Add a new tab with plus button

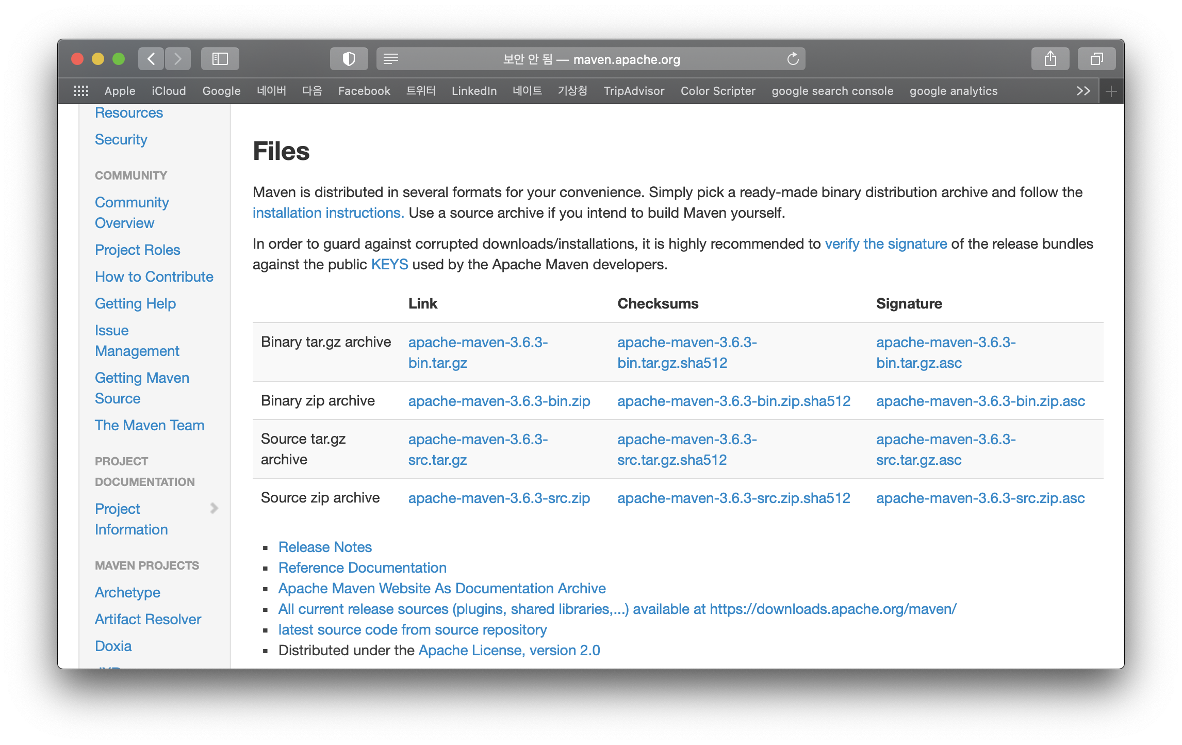pos(1111,91)
